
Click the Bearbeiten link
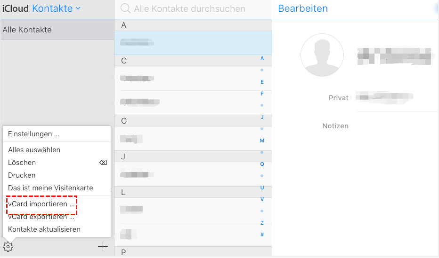point(303,8)
